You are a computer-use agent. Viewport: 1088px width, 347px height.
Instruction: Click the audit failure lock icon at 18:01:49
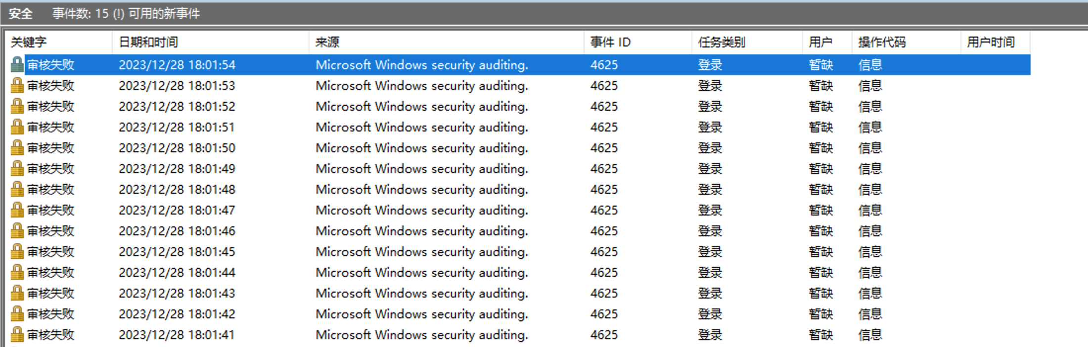click(x=17, y=169)
